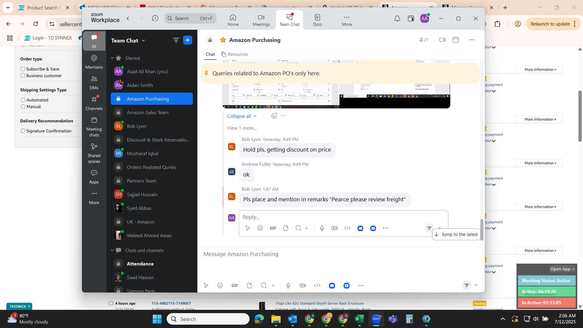Open Zoom notifications bell
The height and width of the screenshot is (328, 583).
pos(397,19)
